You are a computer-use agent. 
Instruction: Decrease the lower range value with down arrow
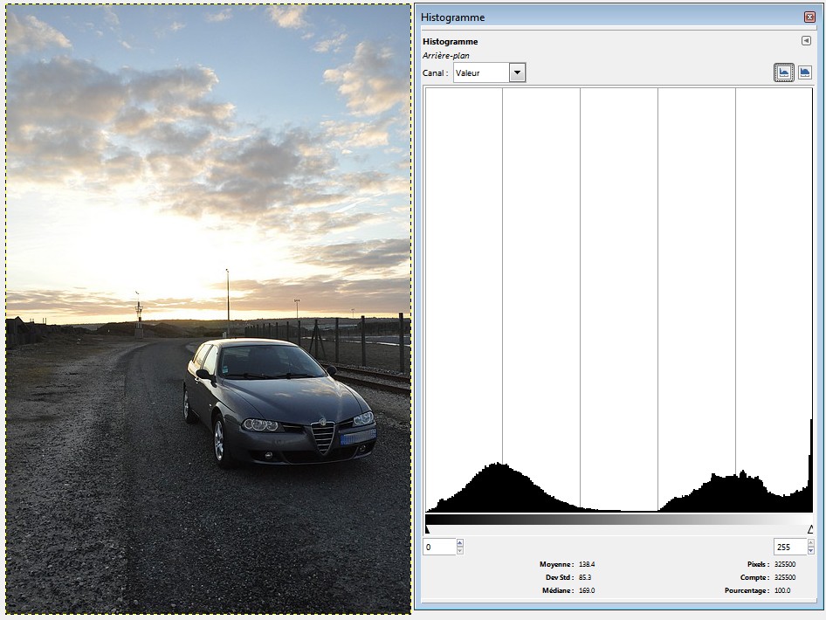460,551
